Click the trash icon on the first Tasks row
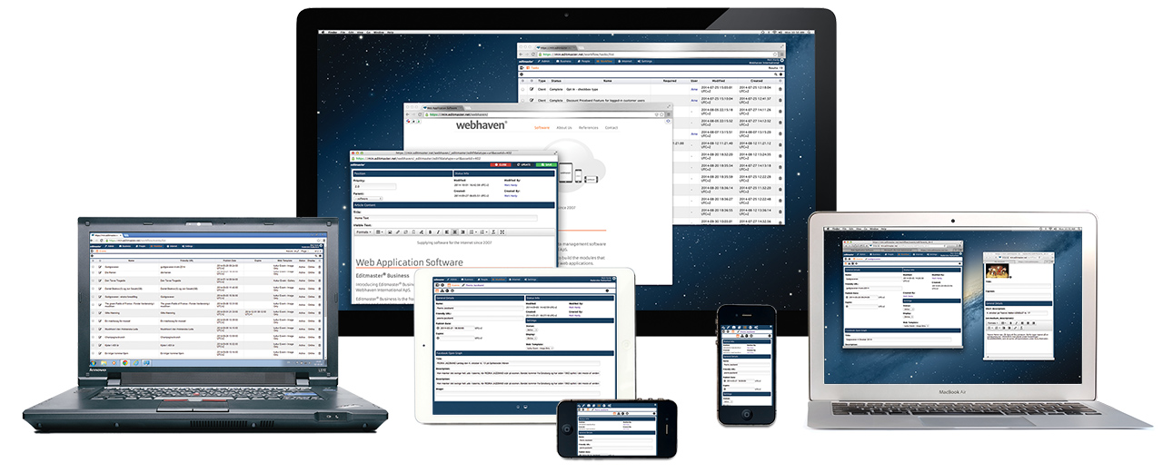The height and width of the screenshot is (473, 1163). coord(780,89)
